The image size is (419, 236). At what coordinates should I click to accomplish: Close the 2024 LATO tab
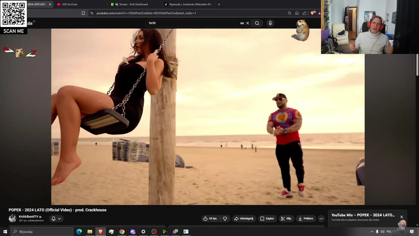pyautogui.click(x=50, y=4)
